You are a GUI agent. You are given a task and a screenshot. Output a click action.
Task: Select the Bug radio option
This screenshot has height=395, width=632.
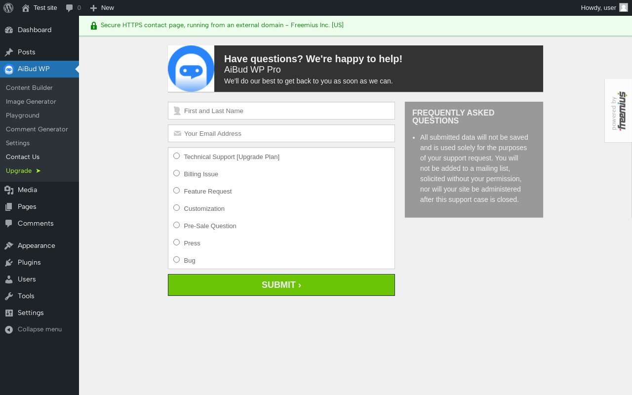176,260
